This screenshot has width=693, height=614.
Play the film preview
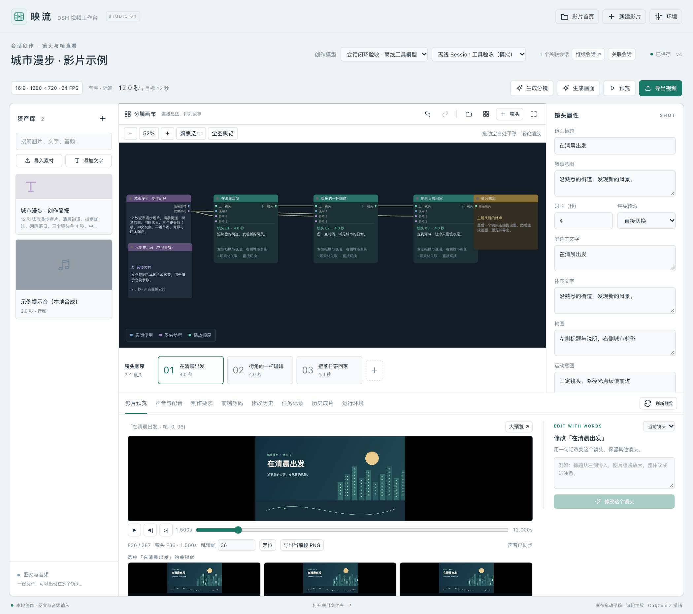(134, 530)
